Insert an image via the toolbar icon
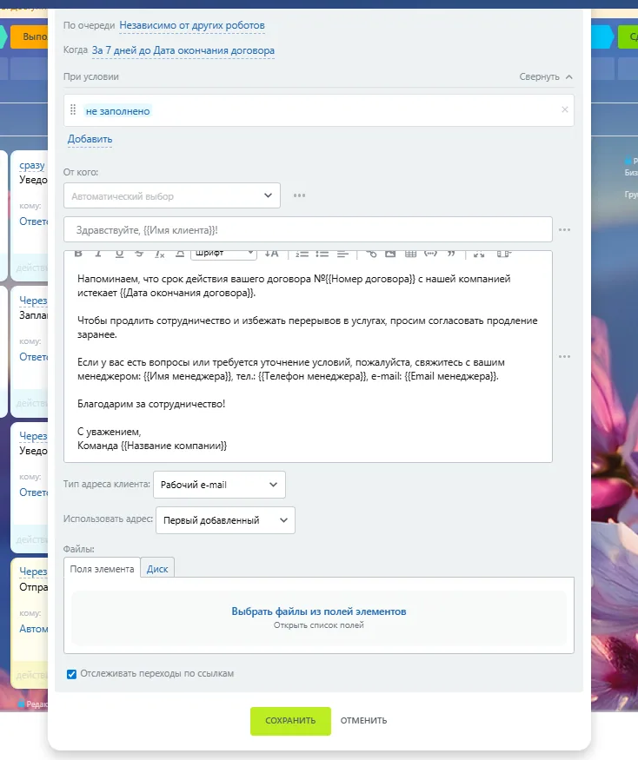This screenshot has height=760, width=638. 390,254
